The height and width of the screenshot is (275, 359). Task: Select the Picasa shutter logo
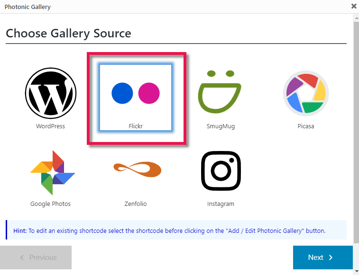306,93
